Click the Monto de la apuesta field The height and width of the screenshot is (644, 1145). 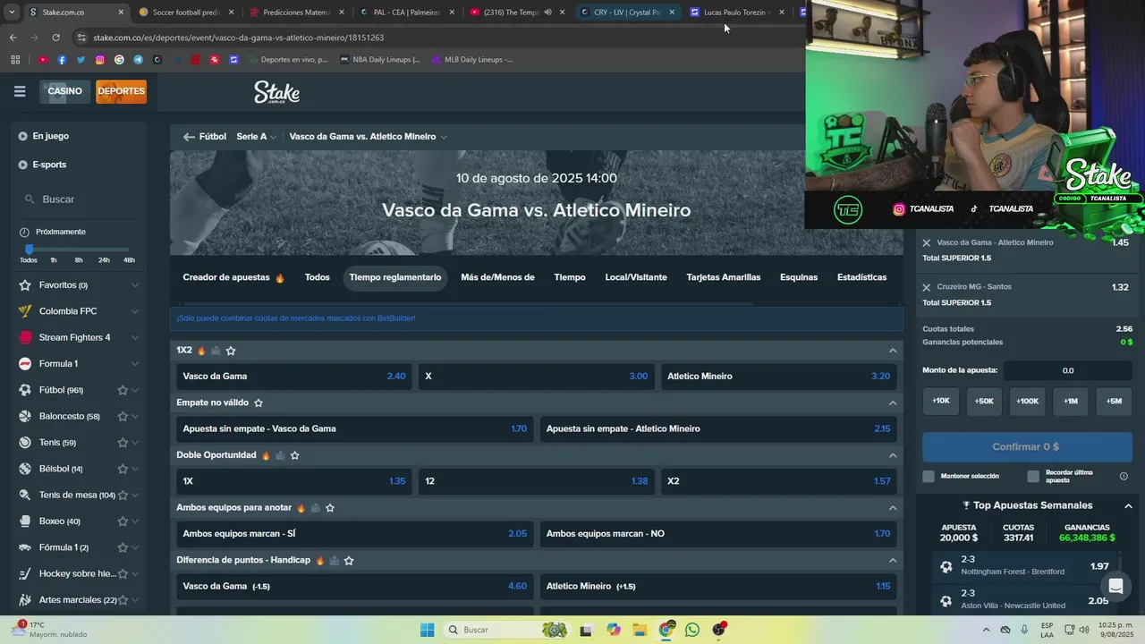(x=1068, y=370)
